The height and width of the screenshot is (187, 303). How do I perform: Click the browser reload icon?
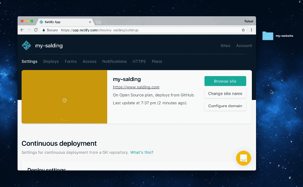coord(36,30)
